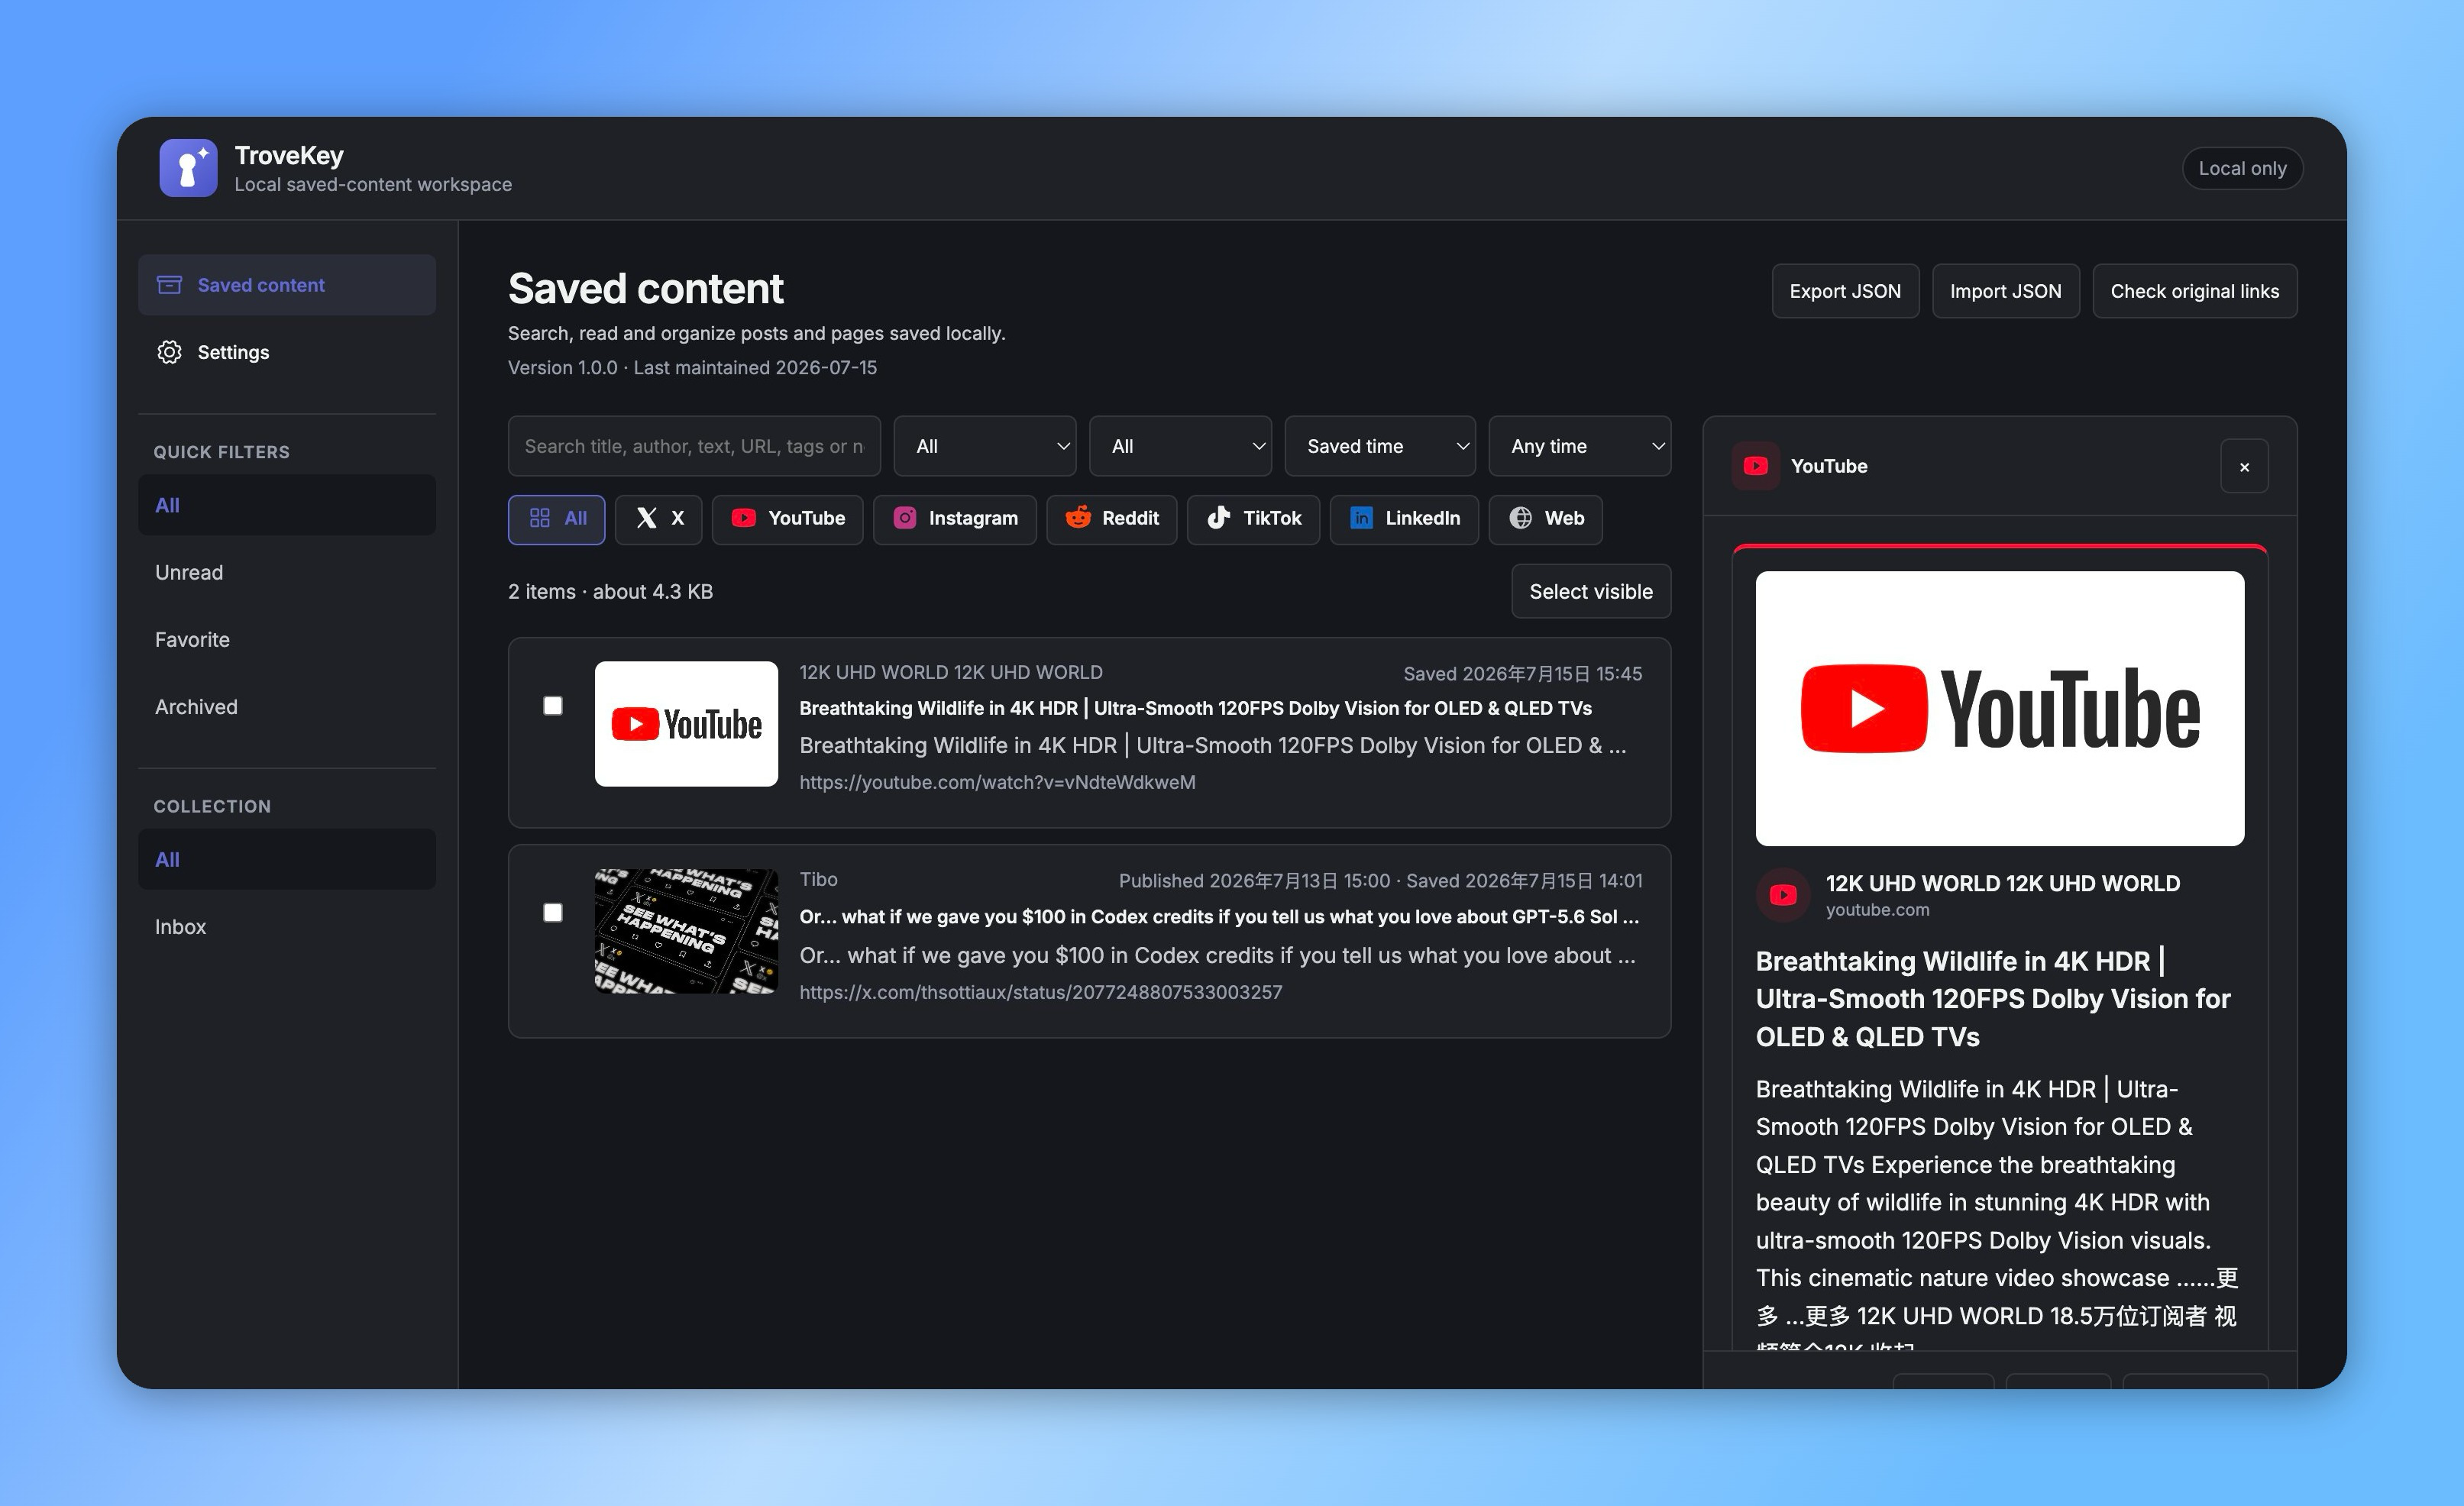This screenshot has height=1506, width=2464.
Task: Open the first All filter dropdown
Action: pyautogui.click(x=985, y=446)
